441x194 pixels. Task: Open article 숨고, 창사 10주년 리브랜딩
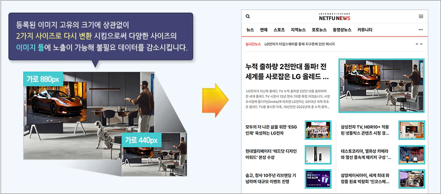pos(271,179)
